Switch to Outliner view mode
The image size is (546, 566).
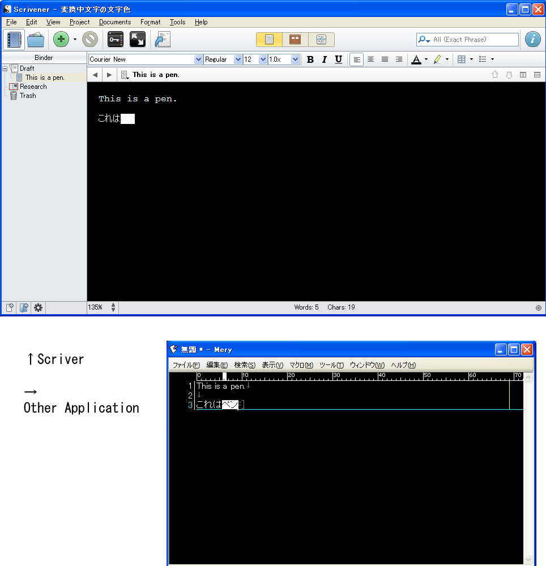[x=321, y=40]
